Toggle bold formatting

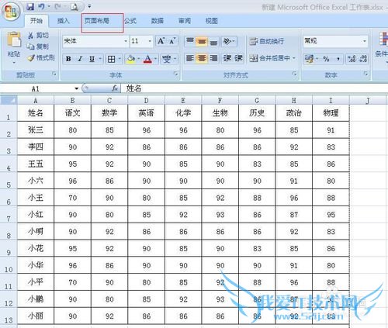68,59
